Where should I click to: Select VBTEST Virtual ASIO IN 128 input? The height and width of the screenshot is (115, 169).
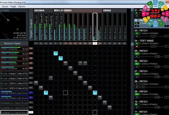point(14,68)
